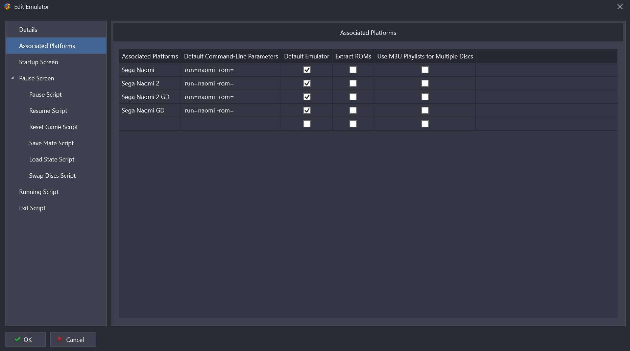Click the Default Emulator column header
630x351 pixels.
coord(307,56)
